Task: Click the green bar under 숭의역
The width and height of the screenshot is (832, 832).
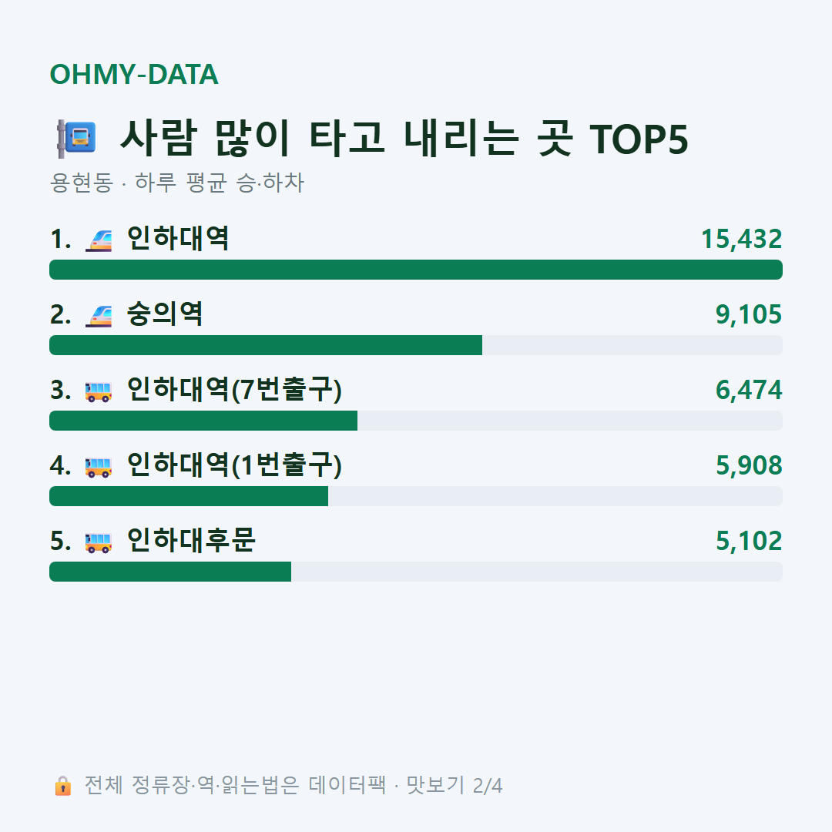Action: coord(266,345)
